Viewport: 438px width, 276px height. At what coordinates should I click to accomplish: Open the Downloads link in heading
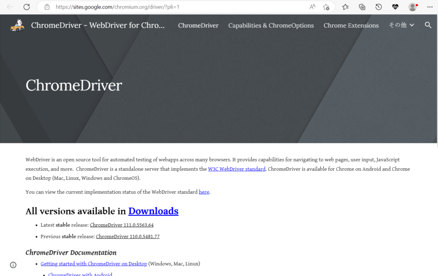(154, 211)
